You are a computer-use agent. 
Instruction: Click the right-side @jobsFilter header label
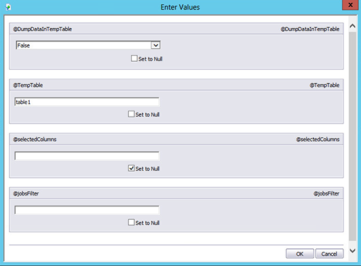[326, 193]
